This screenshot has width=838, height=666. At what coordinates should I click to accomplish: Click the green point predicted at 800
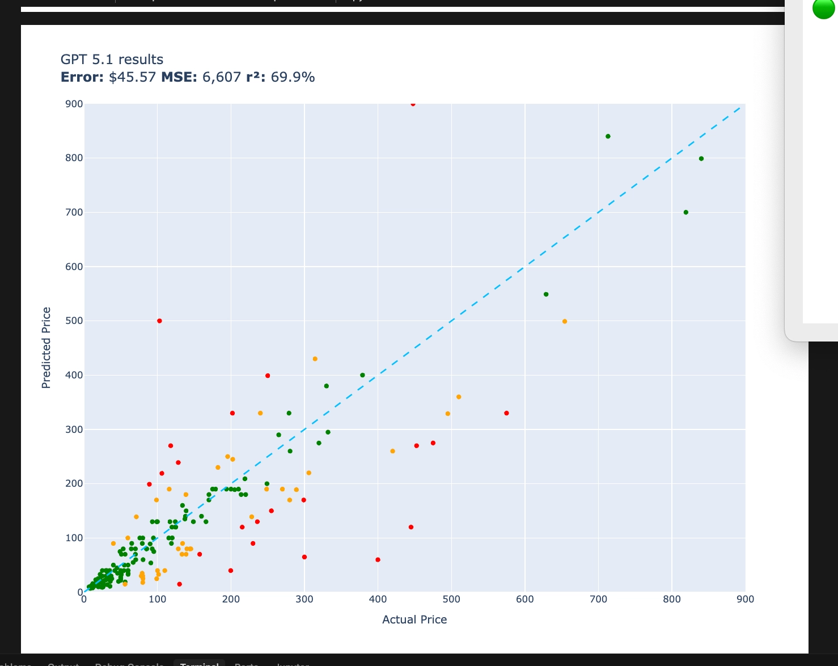pyautogui.click(x=701, y=159)
